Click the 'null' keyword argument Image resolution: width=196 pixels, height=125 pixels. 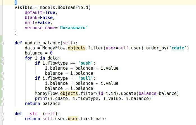tap(30, 22)
